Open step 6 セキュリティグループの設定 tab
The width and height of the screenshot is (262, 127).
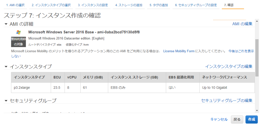[x=196, y=5]
